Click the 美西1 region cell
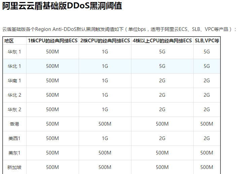240x174 pixels. [14, 138]
